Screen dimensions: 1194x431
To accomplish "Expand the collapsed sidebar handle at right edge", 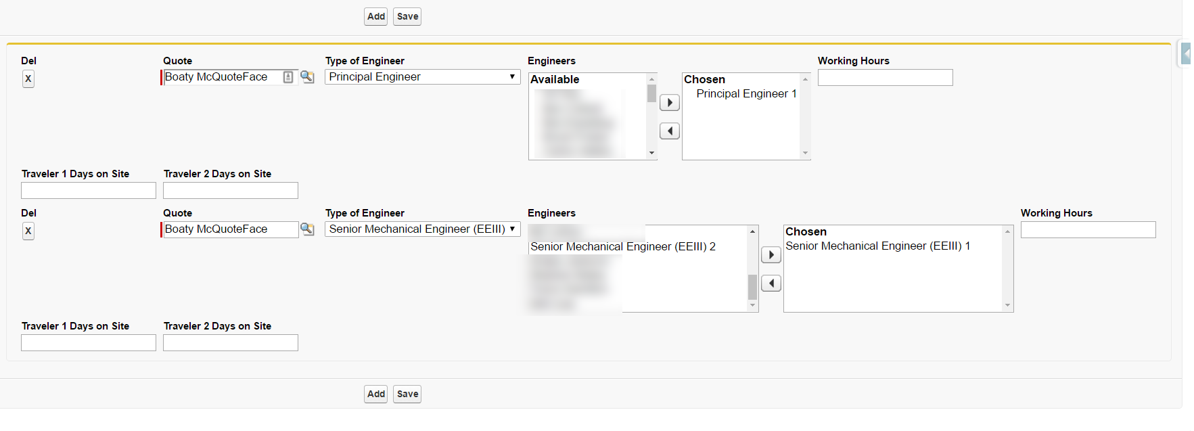I will click(x=1186, y=53).
